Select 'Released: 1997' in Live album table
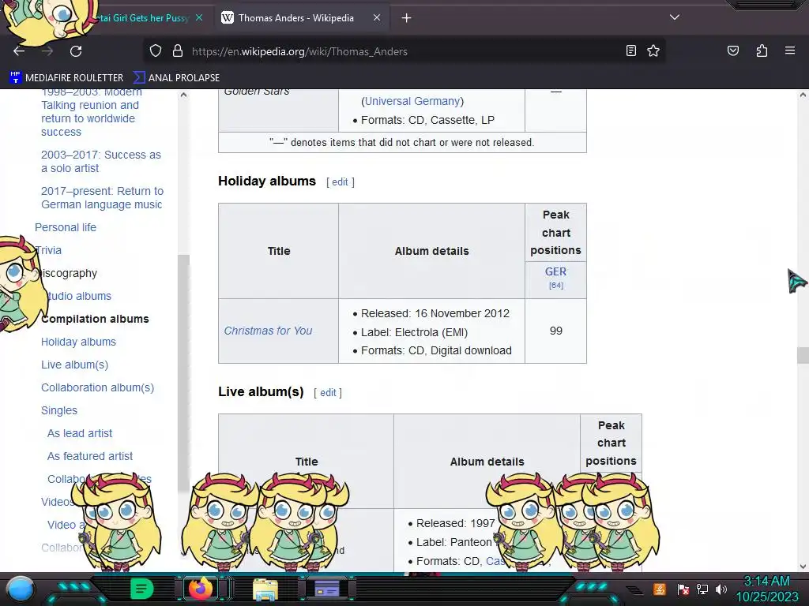The width and height of the screenshot is (809, 606). point(456,524)
